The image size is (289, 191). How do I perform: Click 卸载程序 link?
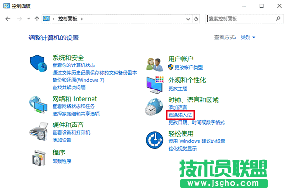point(62,161)
